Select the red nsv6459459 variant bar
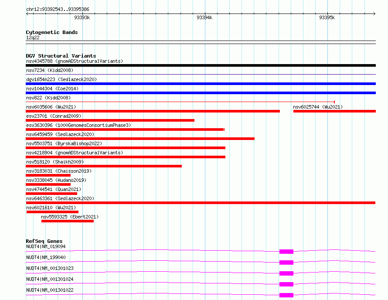The image size is (388, 300). pyautogui.click(x=140, y=139)
